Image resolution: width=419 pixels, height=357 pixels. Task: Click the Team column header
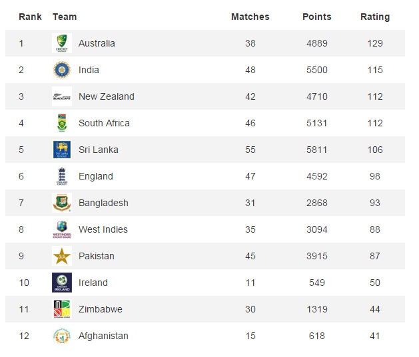(x=65, y=17)
